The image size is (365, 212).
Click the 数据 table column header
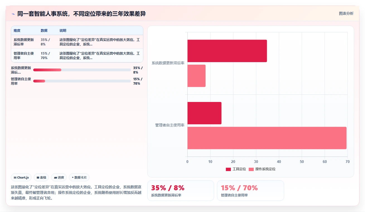click(x=44, y=31)
